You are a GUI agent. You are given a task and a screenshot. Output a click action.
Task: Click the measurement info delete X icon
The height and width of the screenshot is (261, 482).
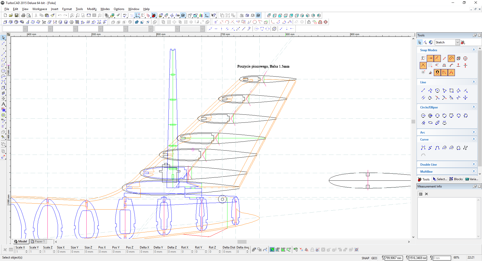click(x=426, y=194)
